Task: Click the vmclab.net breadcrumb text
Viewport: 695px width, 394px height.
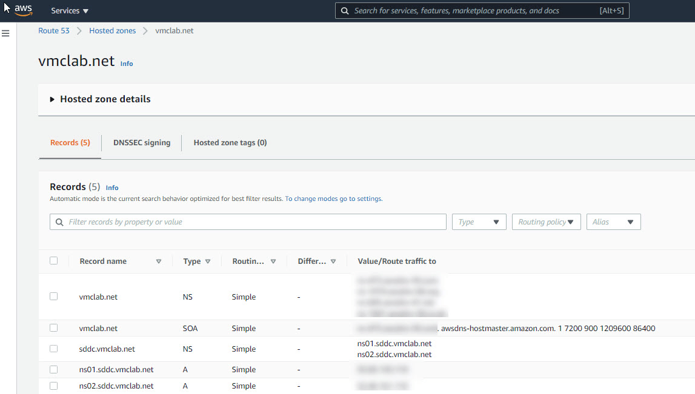Action: 174,30
